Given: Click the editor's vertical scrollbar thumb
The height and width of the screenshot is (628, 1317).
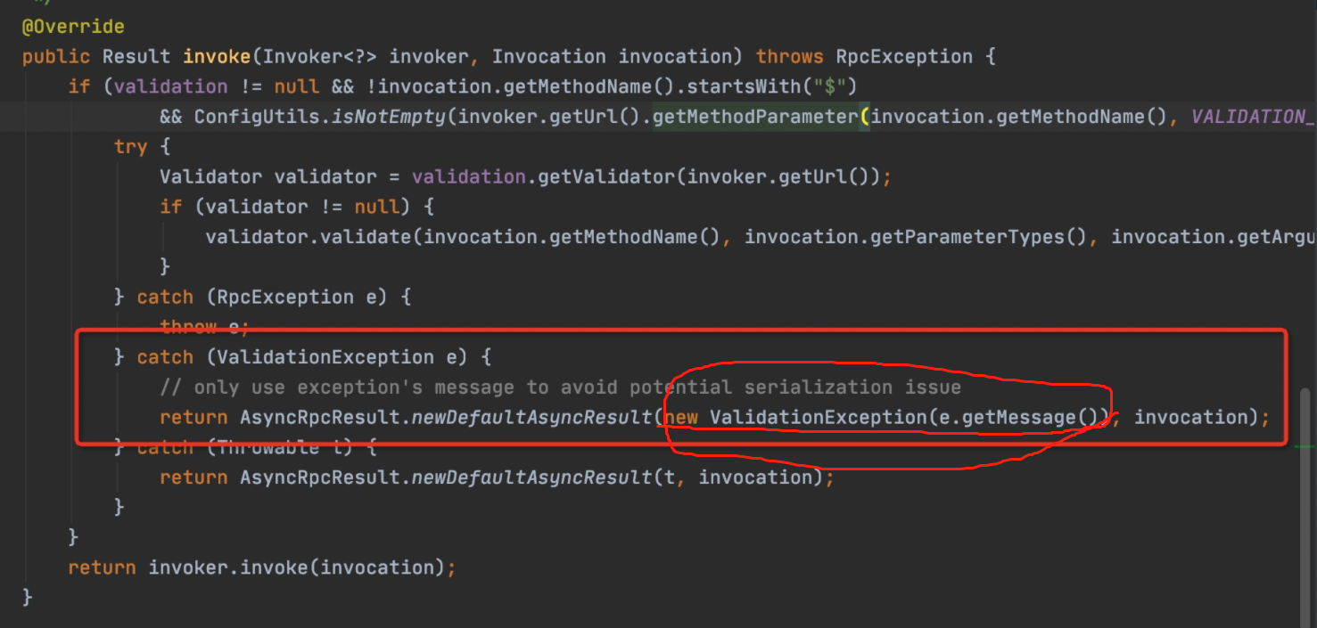Looking at the screenshot, I should tap(1306, 506).
